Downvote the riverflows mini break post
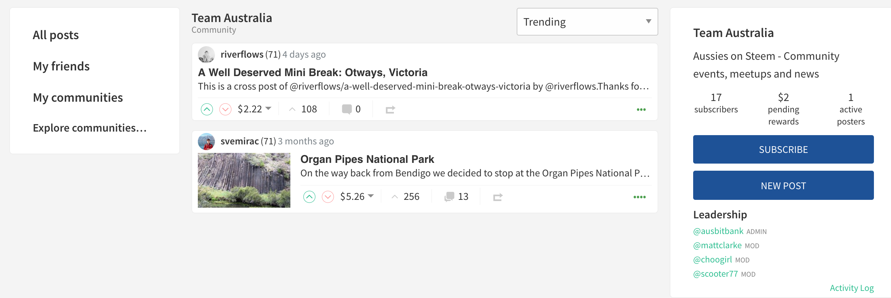This screenshot has width=891, height=298. tap(225, 109)
